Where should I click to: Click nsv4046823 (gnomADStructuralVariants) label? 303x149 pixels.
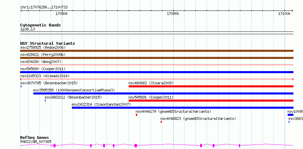tap(198, 119)
